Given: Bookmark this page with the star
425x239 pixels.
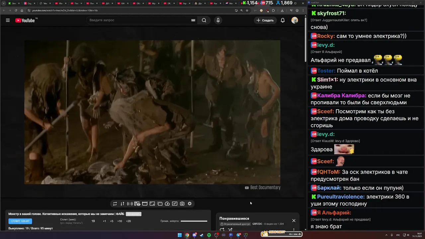Looking at the screenshot, I should (247, 10).
